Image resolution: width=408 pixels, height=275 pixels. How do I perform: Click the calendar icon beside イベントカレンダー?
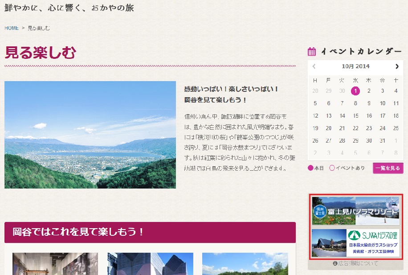312,52
